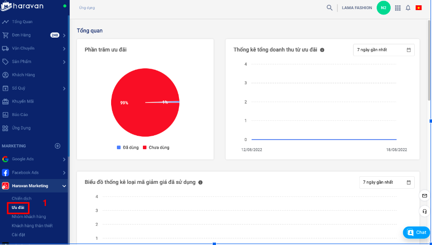Open the apps grid icon
This screenshot has width=432, height=245.
397,8
